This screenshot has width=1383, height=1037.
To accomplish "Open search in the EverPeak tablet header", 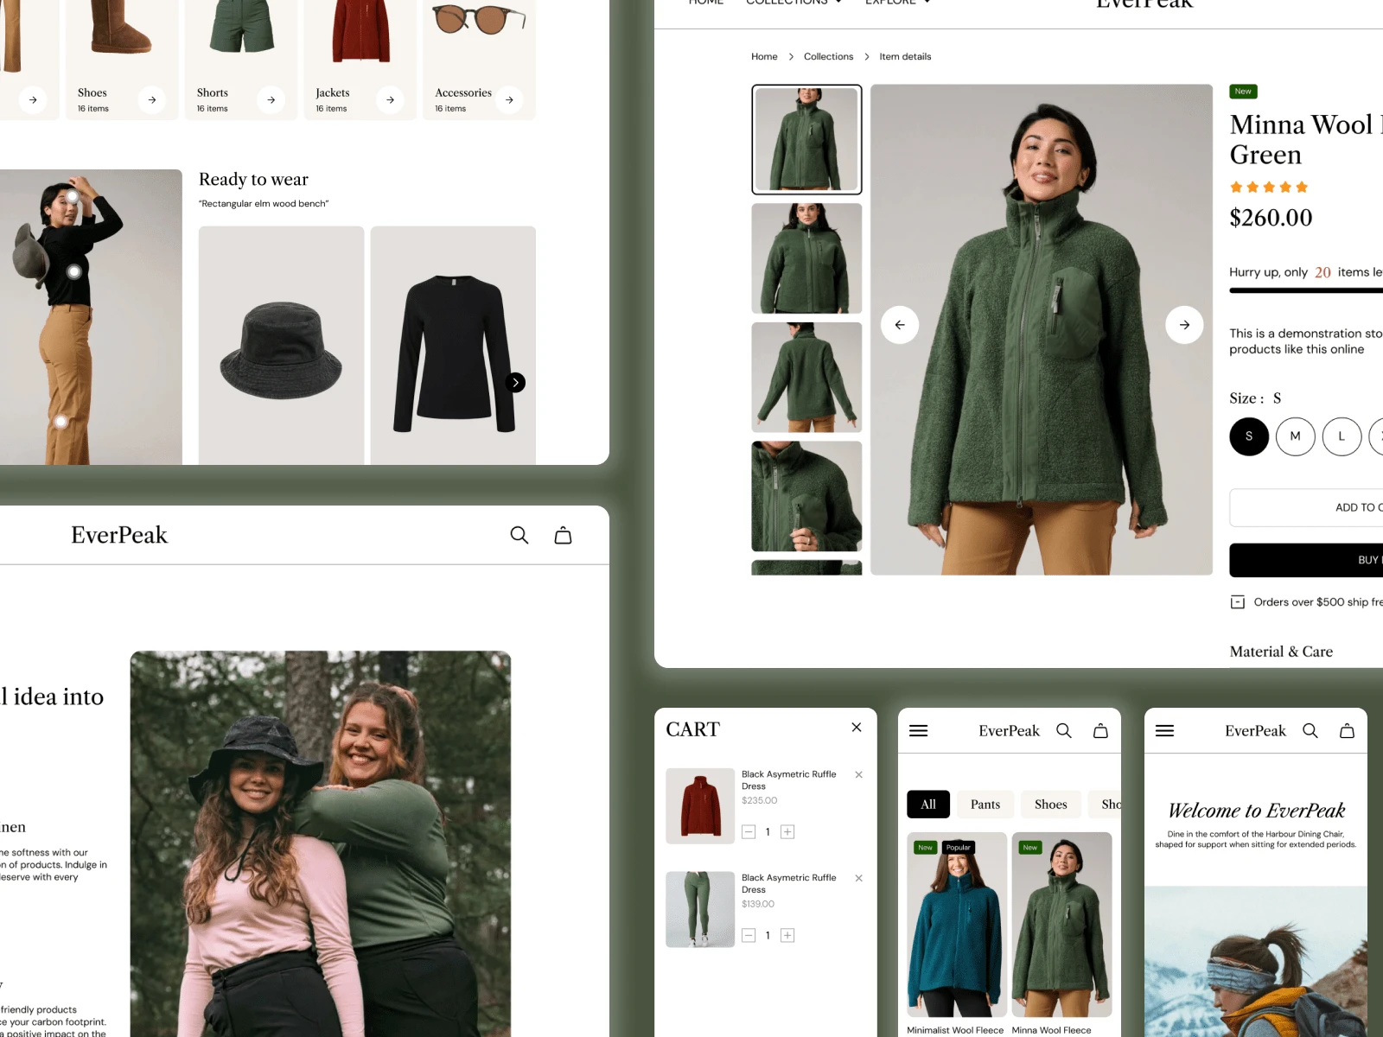I will [x=519, y=536].
